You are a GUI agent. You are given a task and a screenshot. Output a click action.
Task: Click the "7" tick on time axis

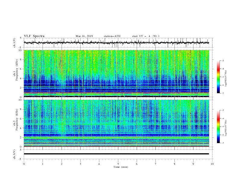[x=156, y=164]
